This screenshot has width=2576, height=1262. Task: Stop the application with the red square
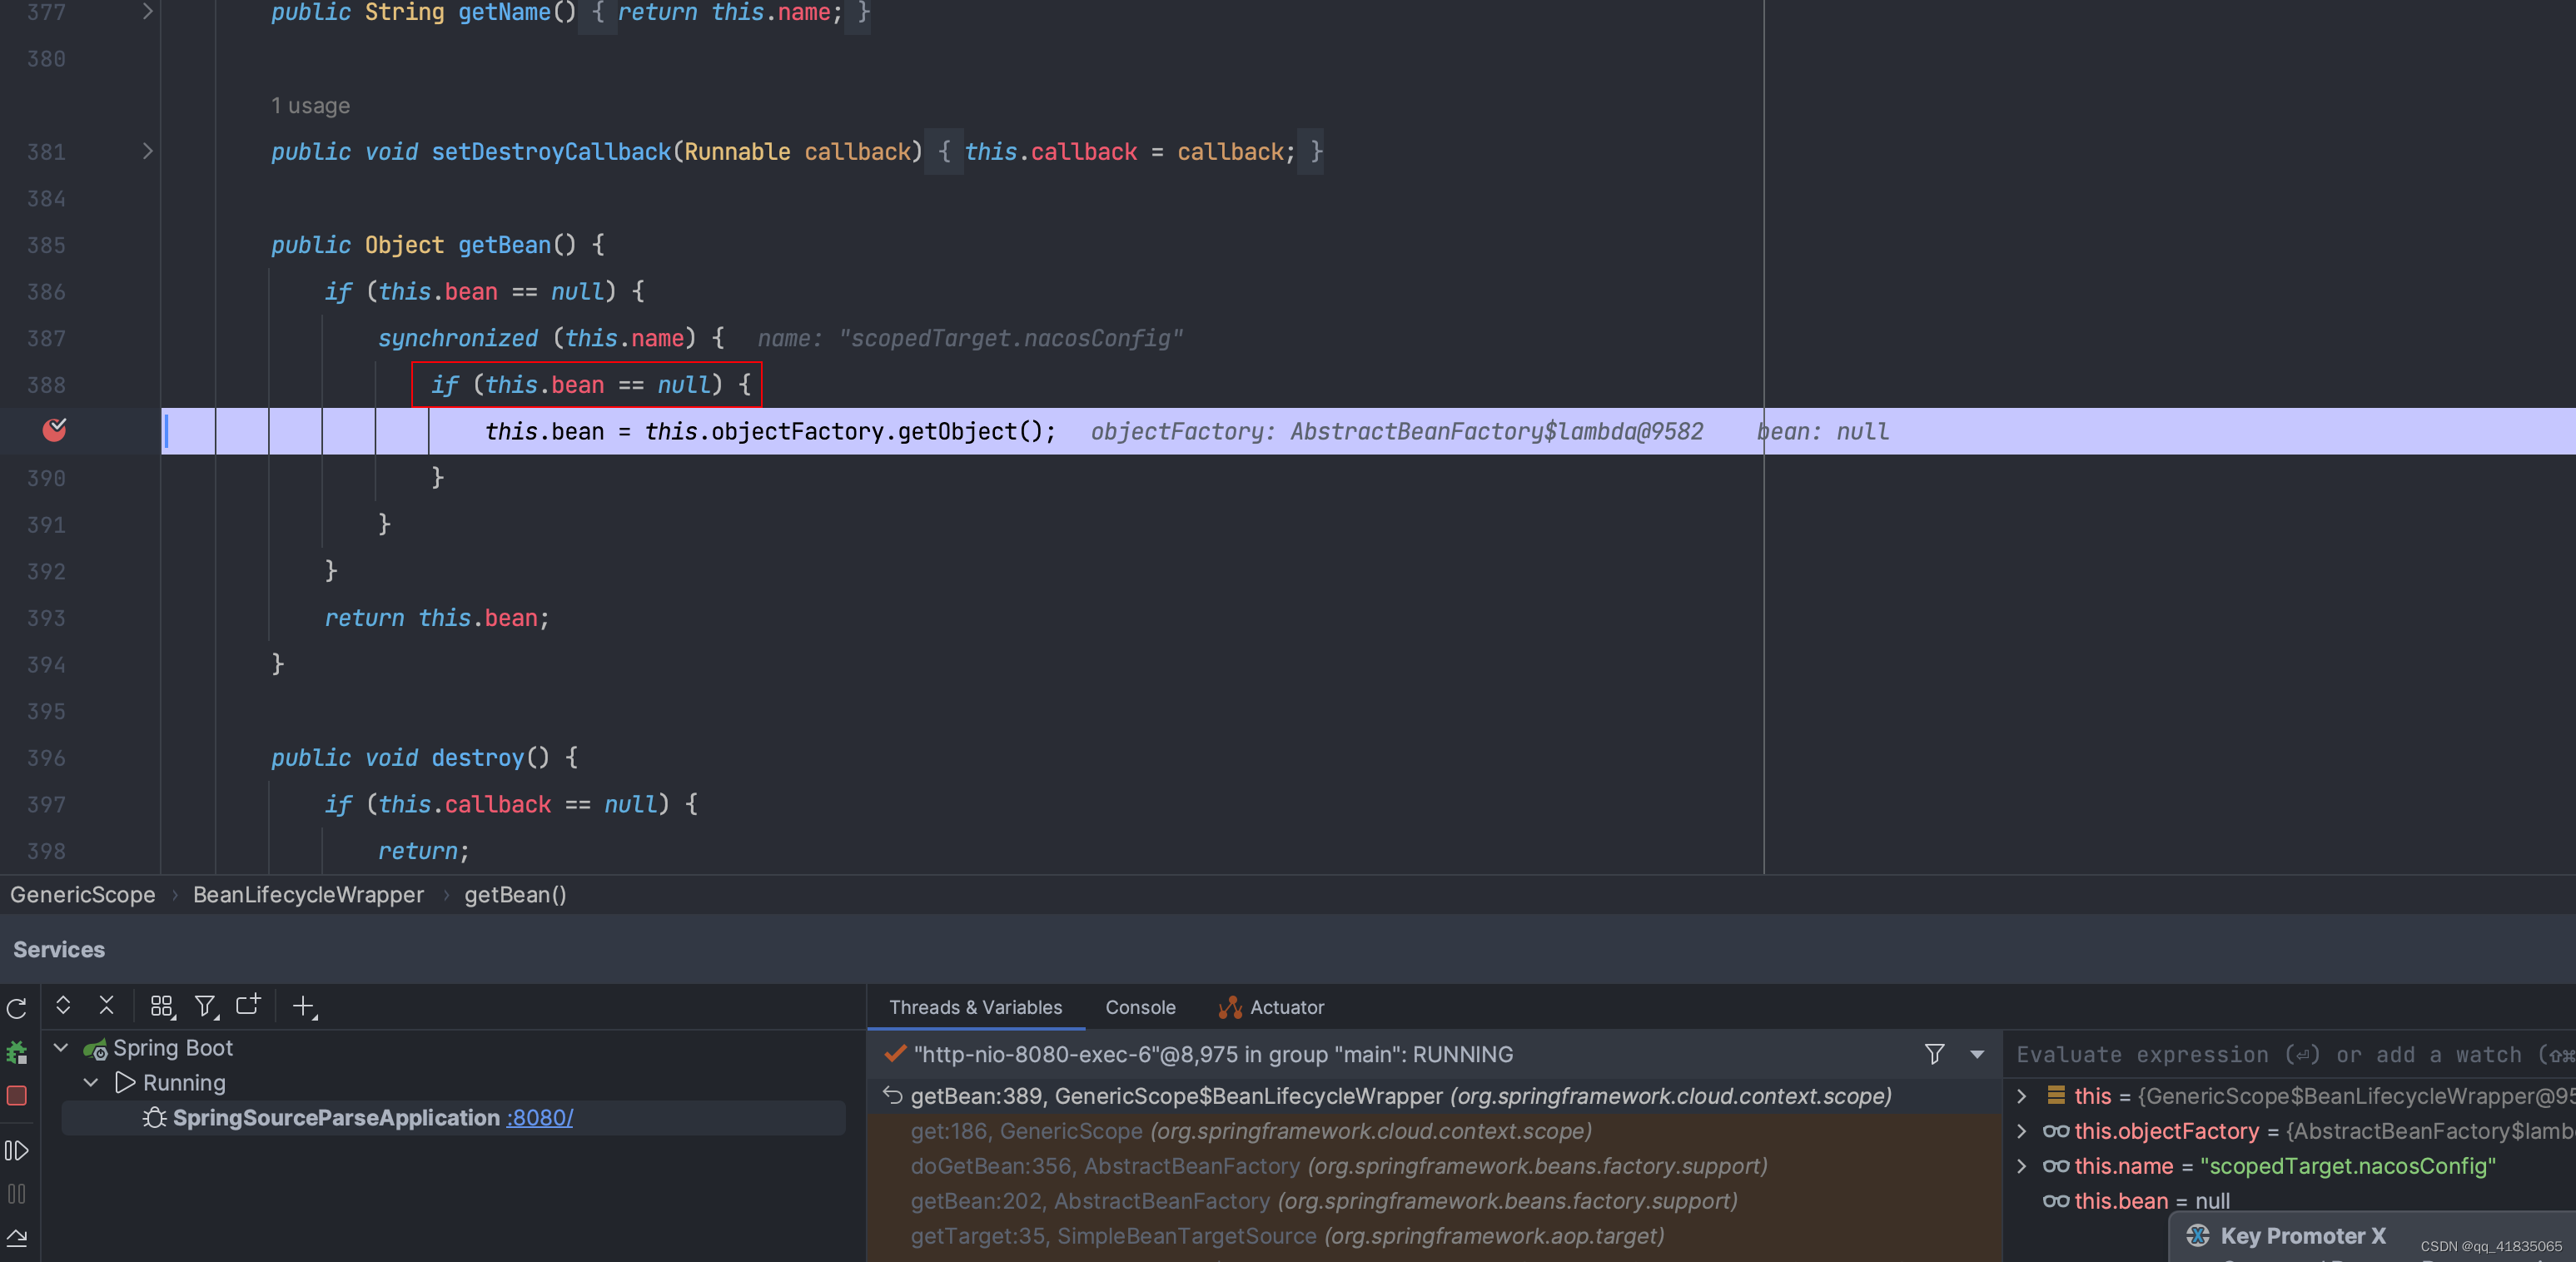pos(17,1096)
